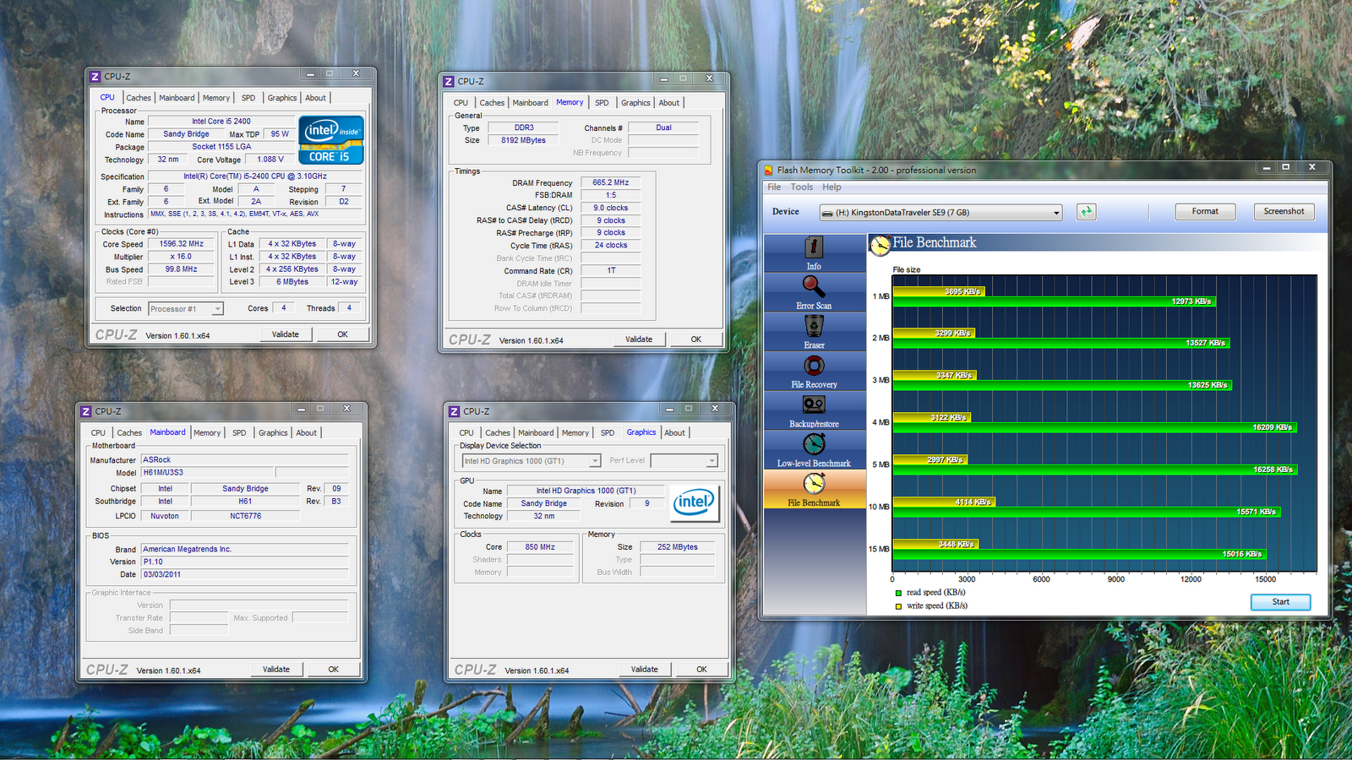
Task: Open the Device drive dropdown
Action: [x=1056, y=213]
